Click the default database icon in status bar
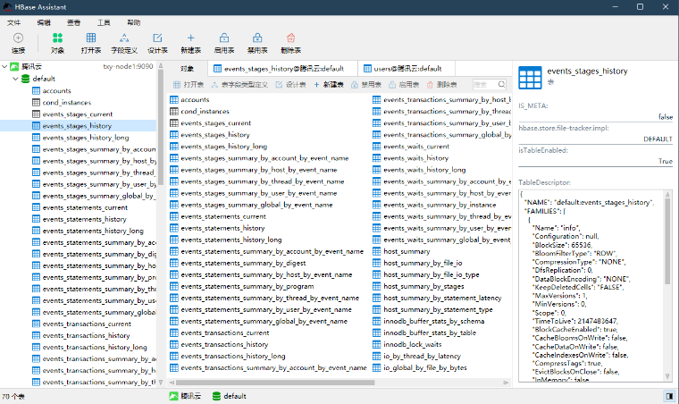 216,396
